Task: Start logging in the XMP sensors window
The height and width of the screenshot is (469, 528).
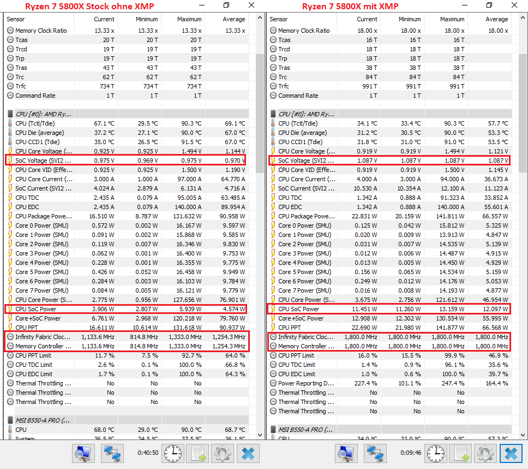Action: point(461,453)
